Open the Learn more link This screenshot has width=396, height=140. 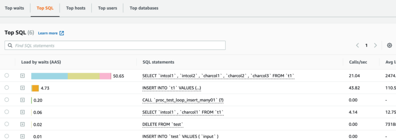click(48, 33)
